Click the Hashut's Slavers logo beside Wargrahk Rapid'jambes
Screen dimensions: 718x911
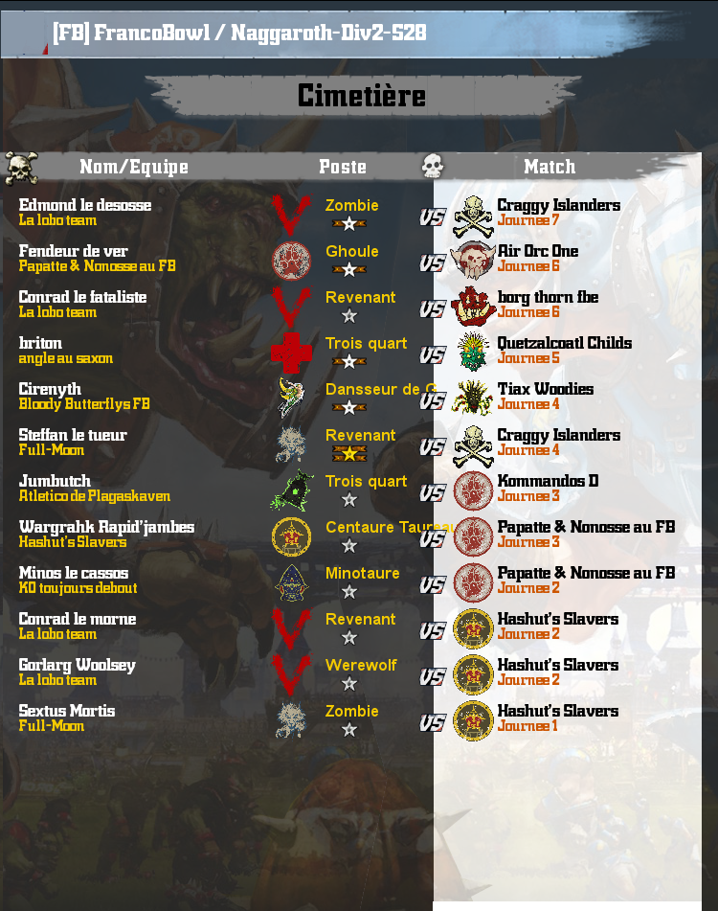pos(291,536)
